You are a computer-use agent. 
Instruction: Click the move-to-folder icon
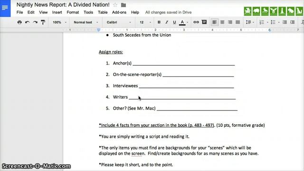123,5
